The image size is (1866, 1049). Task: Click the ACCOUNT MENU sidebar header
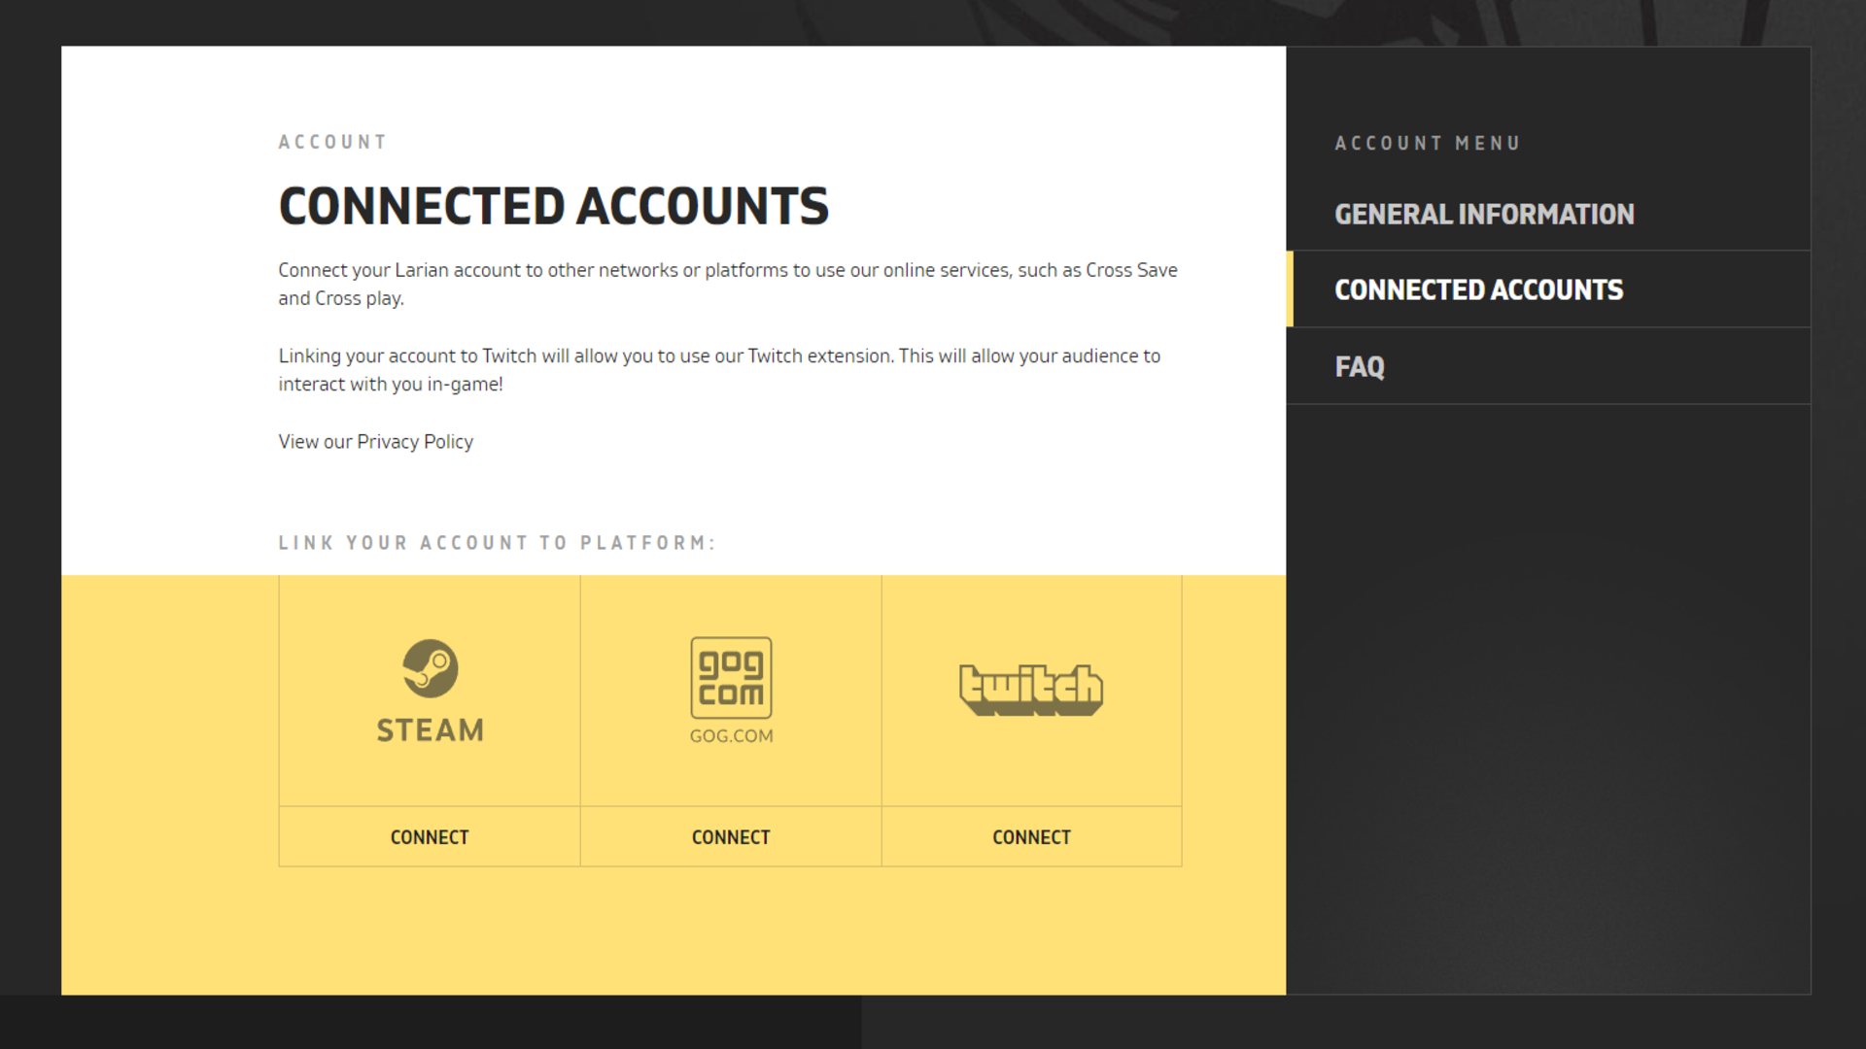(x=1427, y=144)
